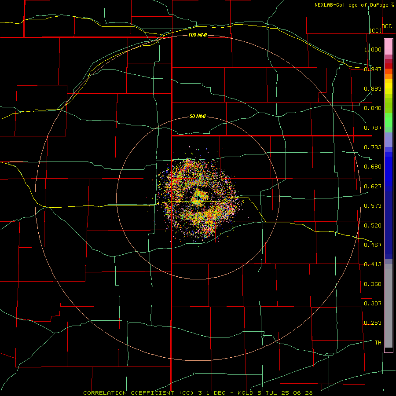Click the Correlation Coefficient KGLD caption

[x=198, y=393]
